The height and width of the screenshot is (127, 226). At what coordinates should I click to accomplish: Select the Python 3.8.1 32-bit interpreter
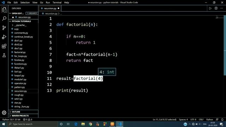[x=11, y=120]
